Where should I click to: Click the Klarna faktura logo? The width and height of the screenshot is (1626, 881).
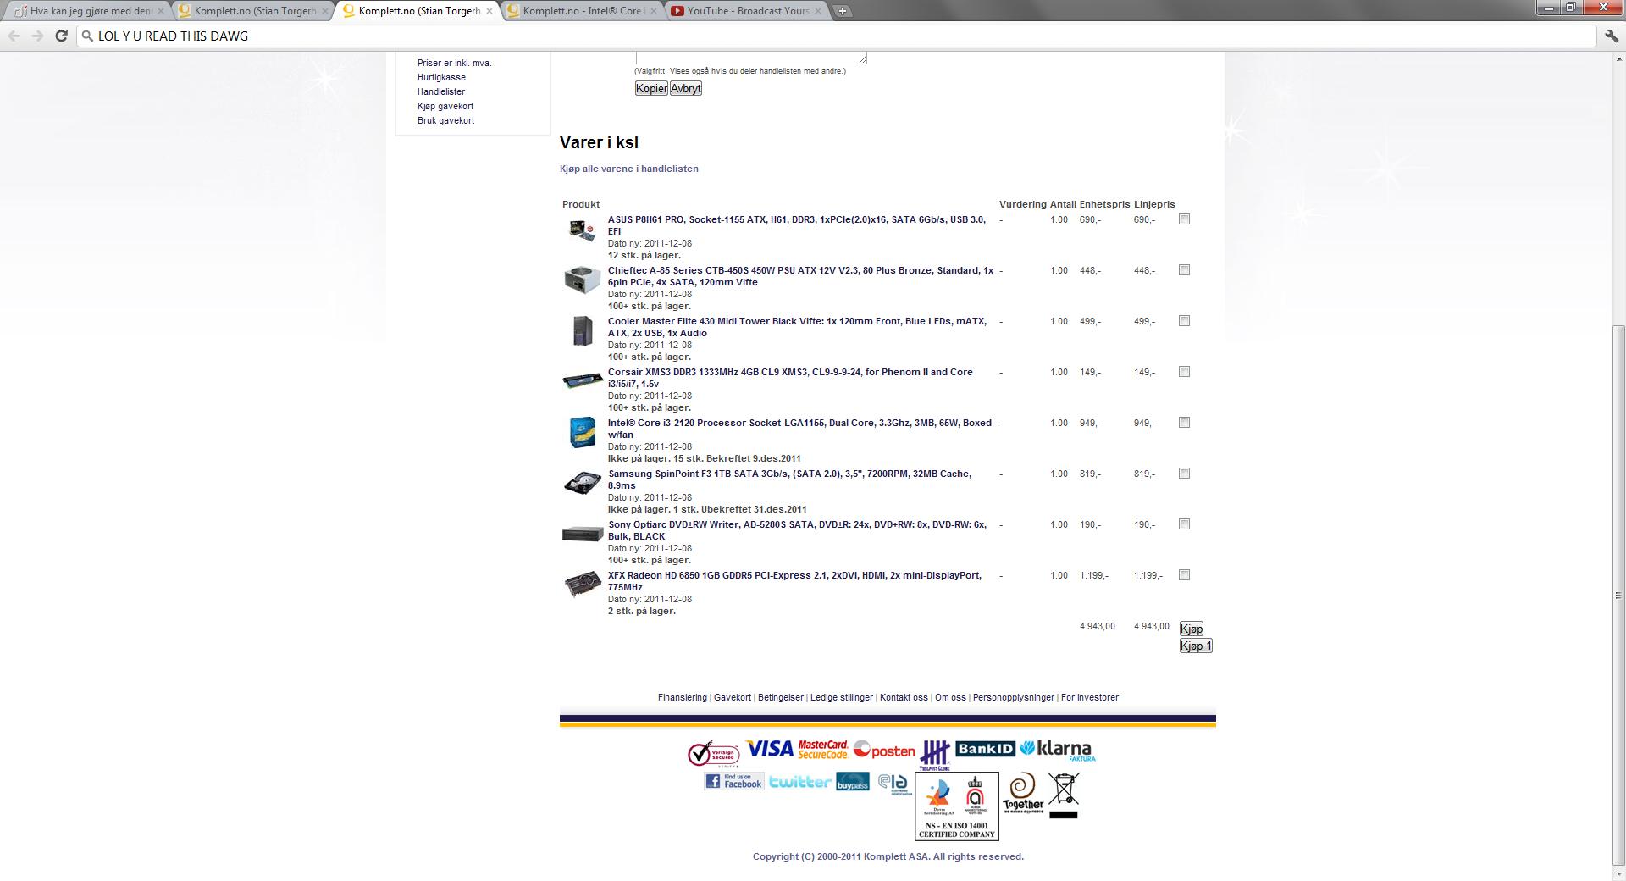click(1057, 750)
